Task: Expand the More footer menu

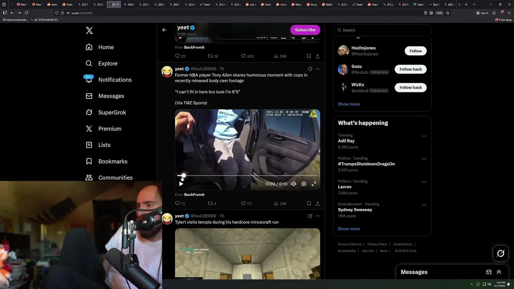Action: (385, 251)
